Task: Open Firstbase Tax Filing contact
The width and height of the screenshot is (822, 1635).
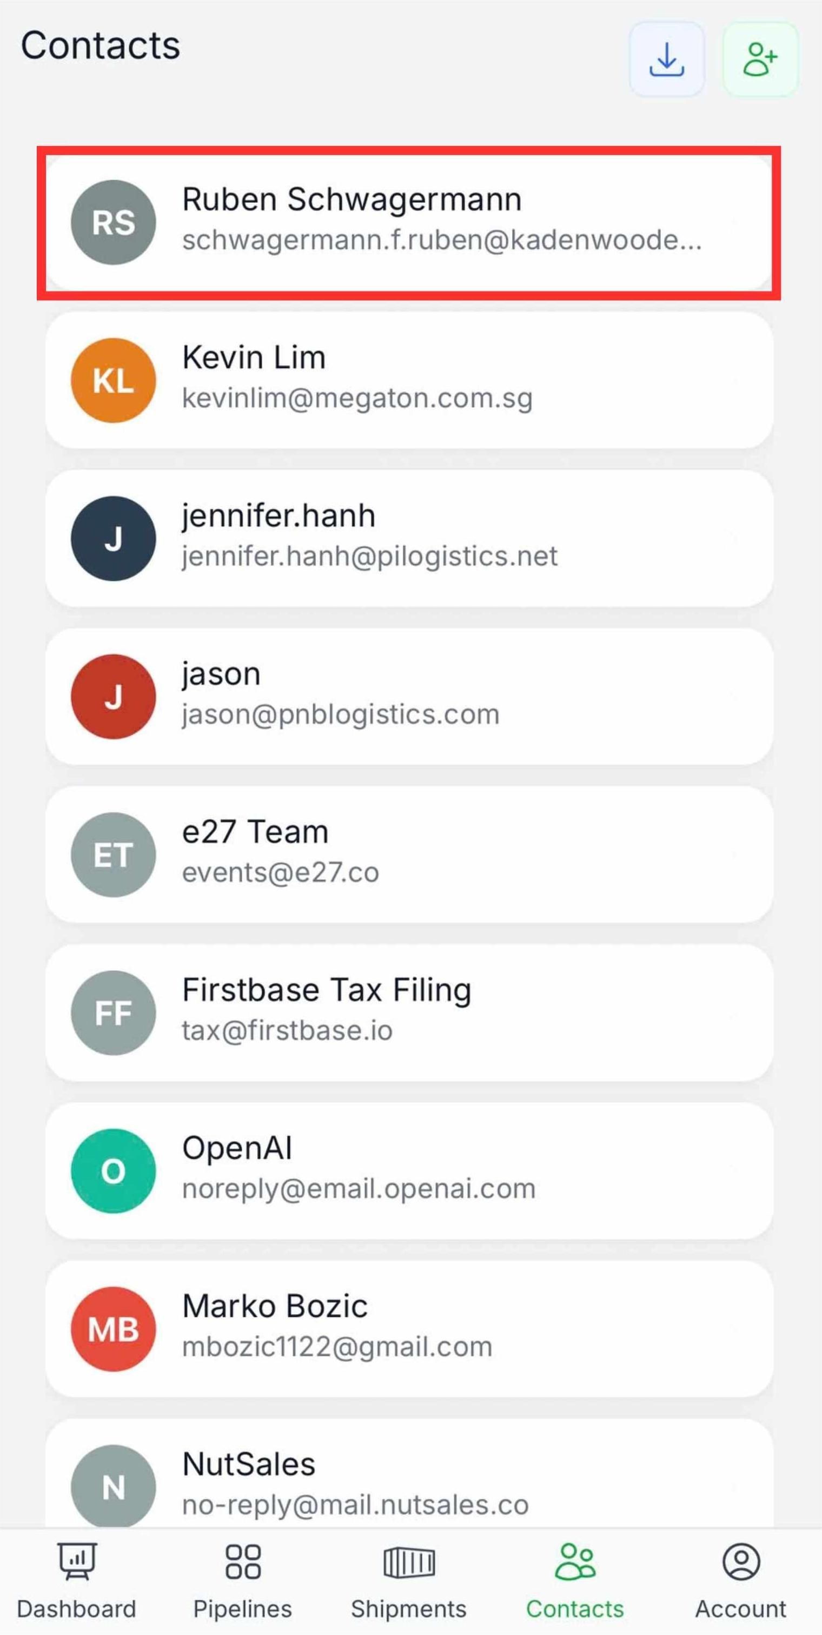Action: pyautogui.click(x=326, y=990)
